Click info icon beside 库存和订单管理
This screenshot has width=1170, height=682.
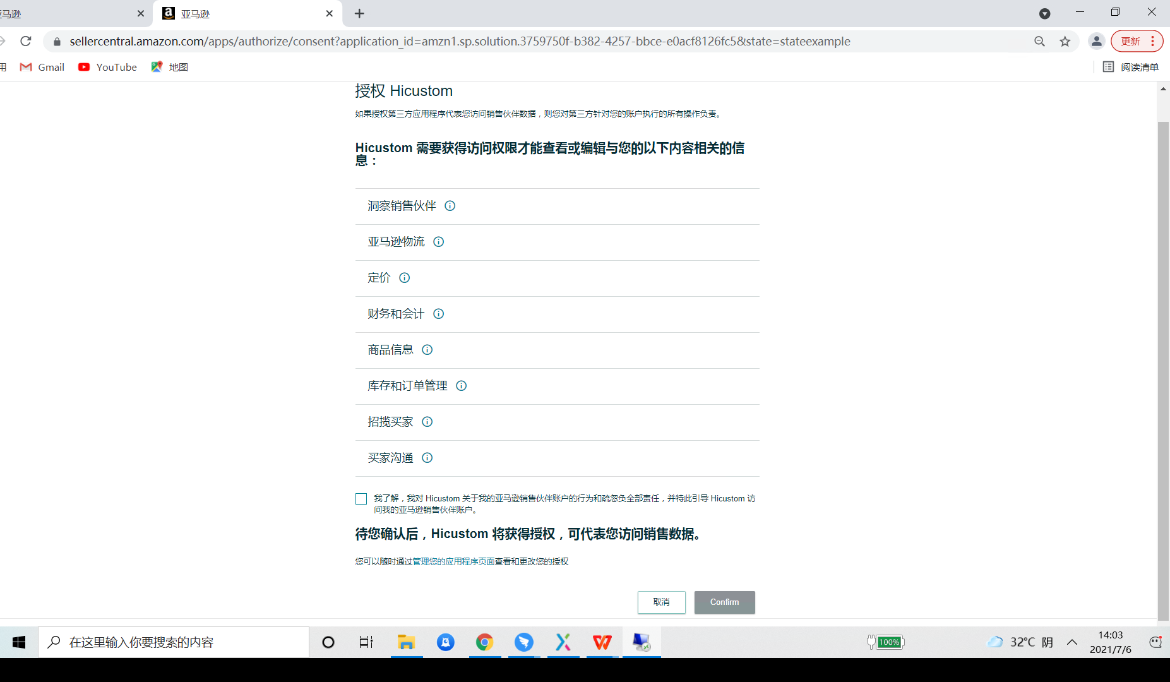tap(462, 386)
